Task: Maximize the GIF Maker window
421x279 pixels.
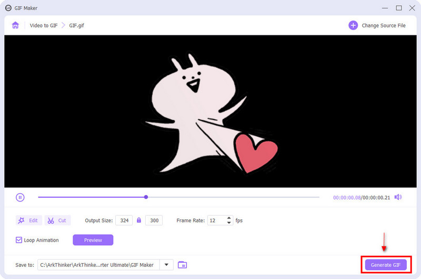Action: click(x=399, y=8)
